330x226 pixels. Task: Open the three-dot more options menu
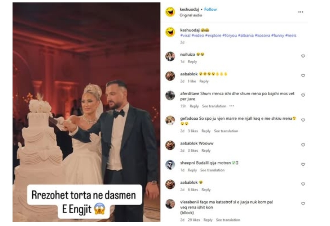click(301, 12)
